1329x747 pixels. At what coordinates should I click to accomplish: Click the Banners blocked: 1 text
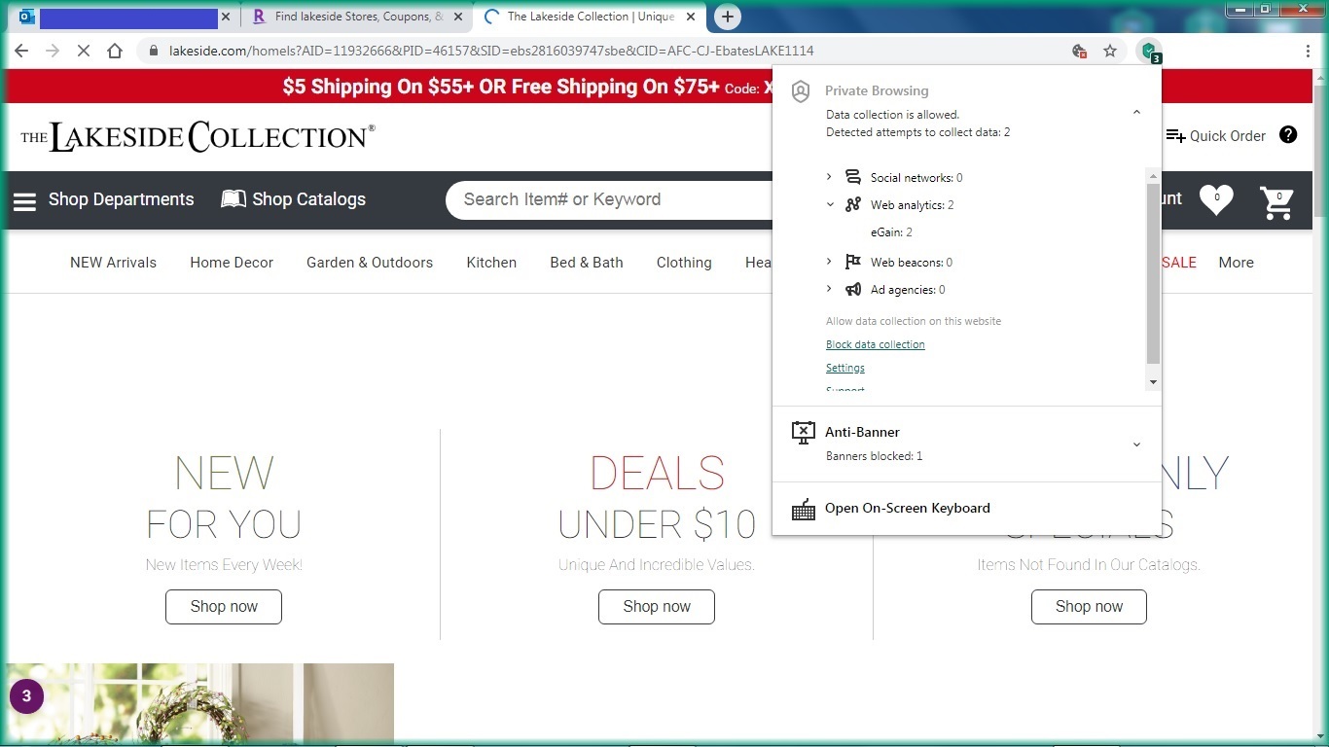pyautogui.click(x=874, y=456)
